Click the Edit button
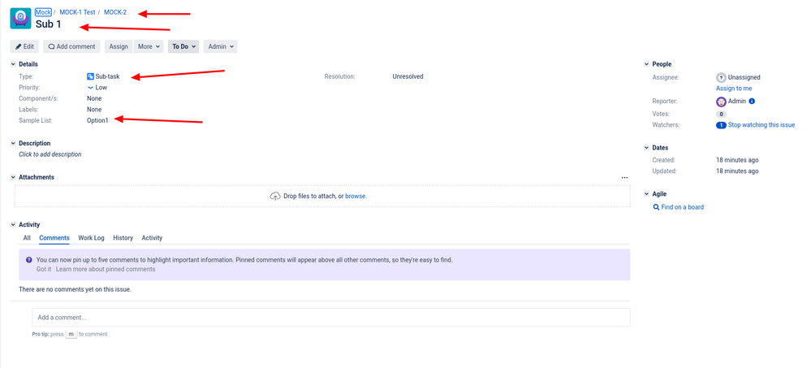811x368 pixels. tap(24, 46)
